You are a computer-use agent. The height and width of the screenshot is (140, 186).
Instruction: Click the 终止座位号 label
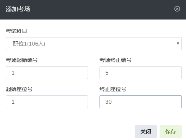click(x=113, y=89)
